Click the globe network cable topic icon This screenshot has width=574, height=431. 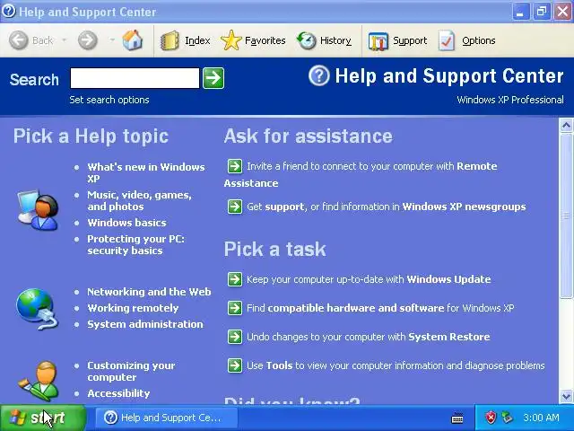click(37, 309)
